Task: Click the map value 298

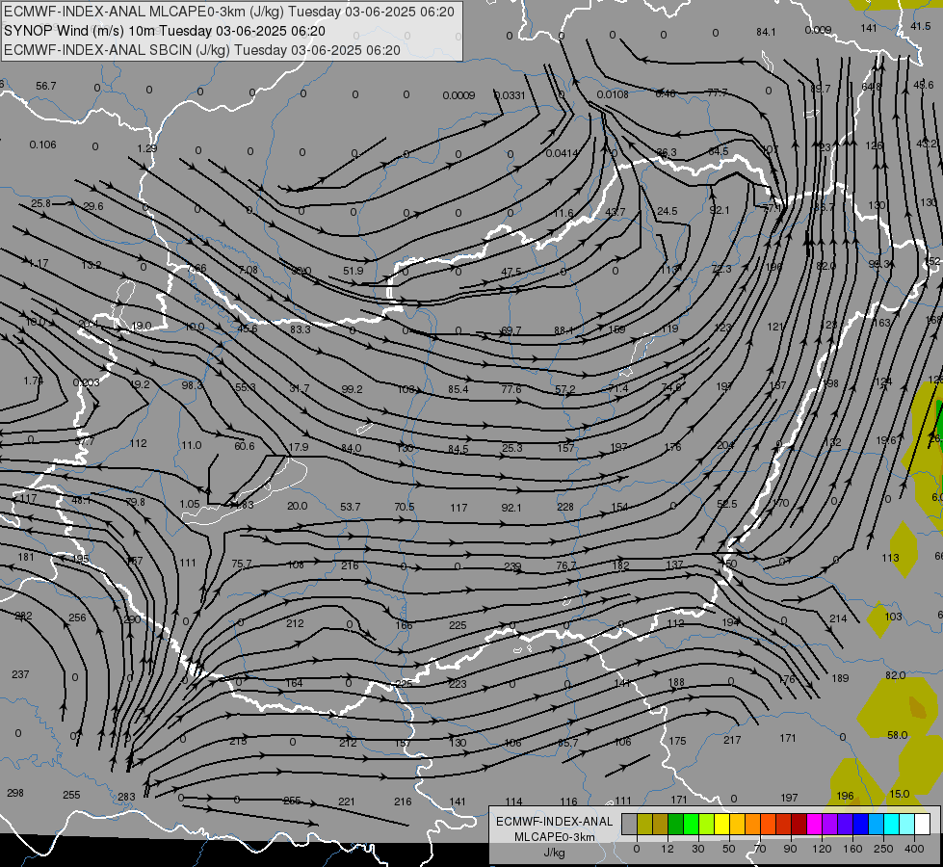Action: point(15,793)
